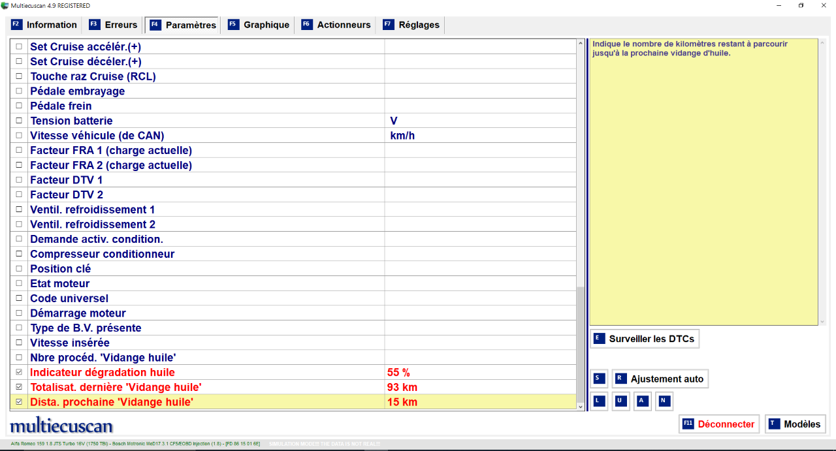Click the Déconnecter button

tap(718, 424)
